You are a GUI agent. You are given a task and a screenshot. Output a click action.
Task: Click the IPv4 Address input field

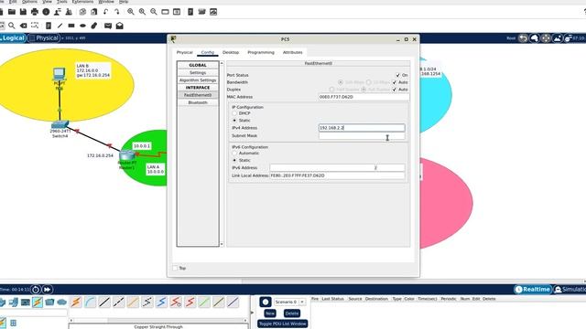[x=362, y=128]
